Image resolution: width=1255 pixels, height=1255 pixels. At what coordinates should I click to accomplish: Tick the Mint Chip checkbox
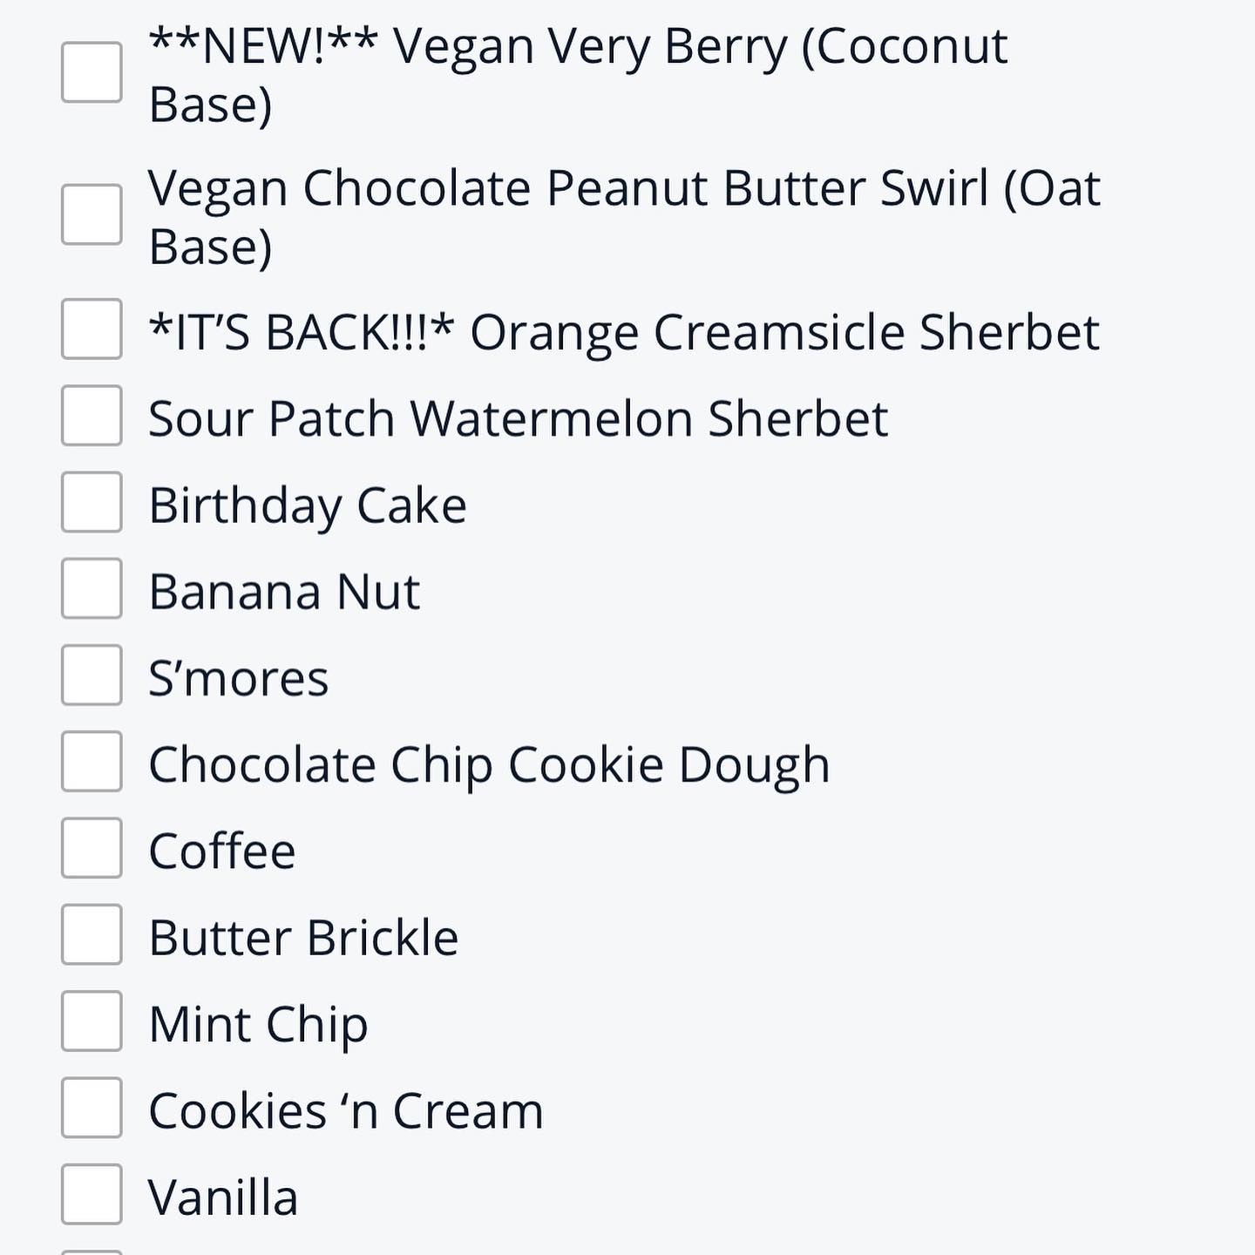pyautogui.click(x=92, y=1021)
